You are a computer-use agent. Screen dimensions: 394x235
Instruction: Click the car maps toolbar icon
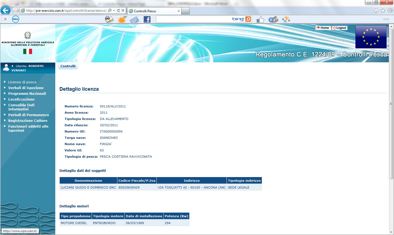(x=109, y=19)
